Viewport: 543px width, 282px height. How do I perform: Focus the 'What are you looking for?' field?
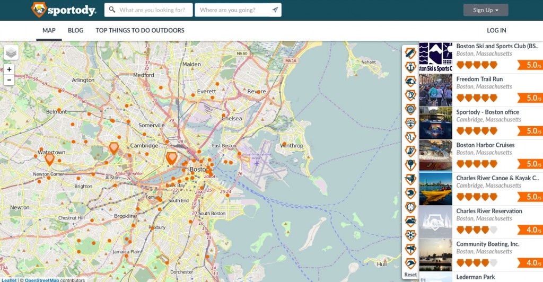pyautogui.click(x=148, y=10)
